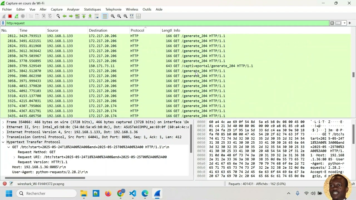Reload the capture file
Image resolution: width=356 pixels, height=200 pixels.
click(x=50, y=16)
